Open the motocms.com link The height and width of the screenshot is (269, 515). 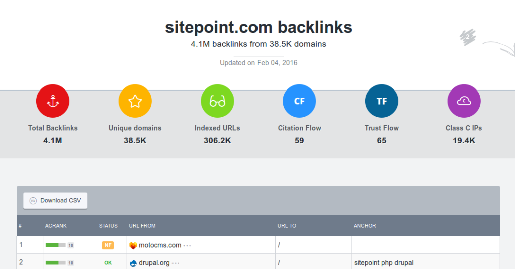160,245
